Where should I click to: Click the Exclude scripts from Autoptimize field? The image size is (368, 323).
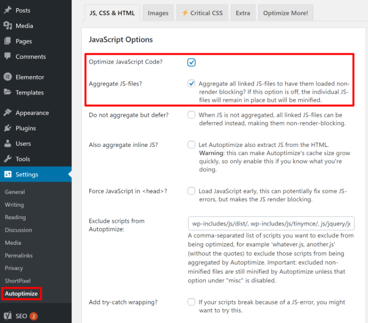(x=271, y=223)
